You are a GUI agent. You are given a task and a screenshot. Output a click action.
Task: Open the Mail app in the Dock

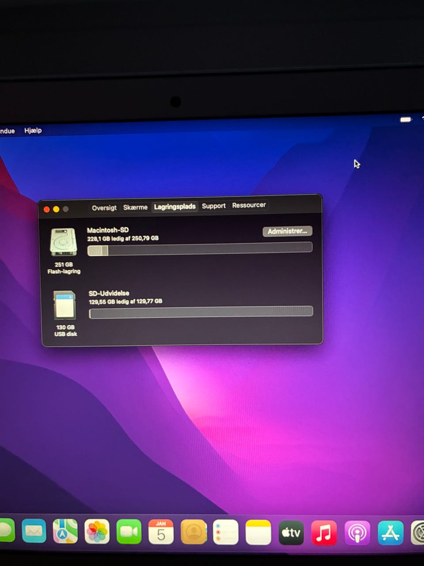(34, 531)
